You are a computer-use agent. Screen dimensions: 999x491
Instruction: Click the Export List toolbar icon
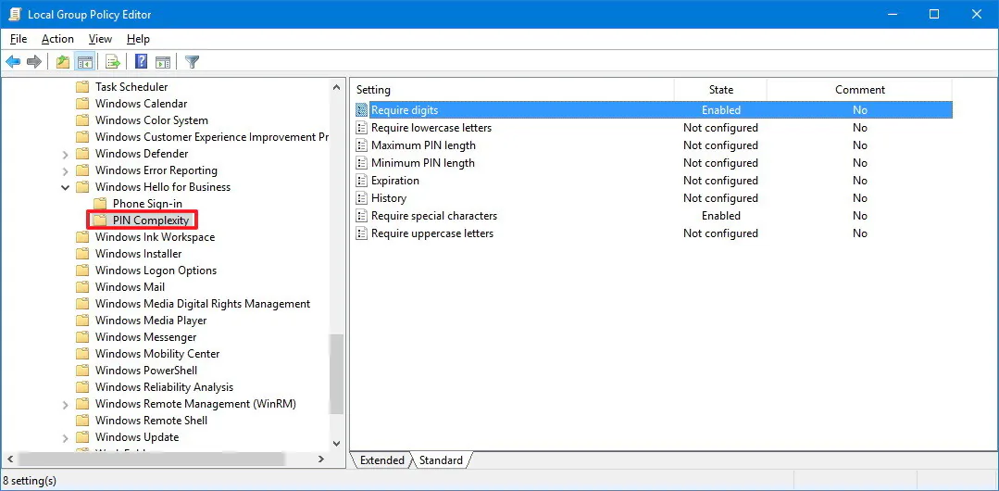(113, 62)
